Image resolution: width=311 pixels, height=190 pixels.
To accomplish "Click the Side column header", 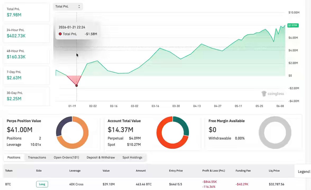I will pos(39,170).
